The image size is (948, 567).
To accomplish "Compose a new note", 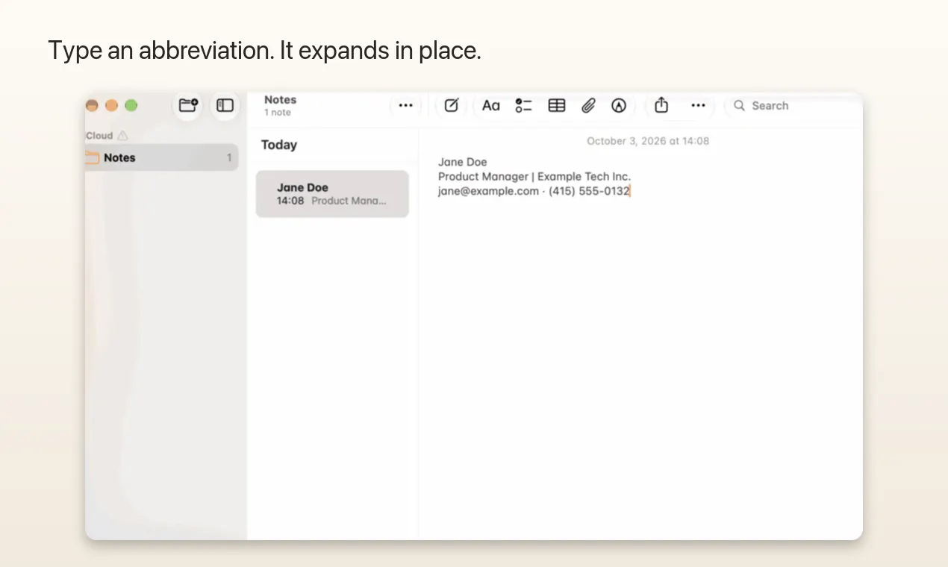I will point(452,105).
